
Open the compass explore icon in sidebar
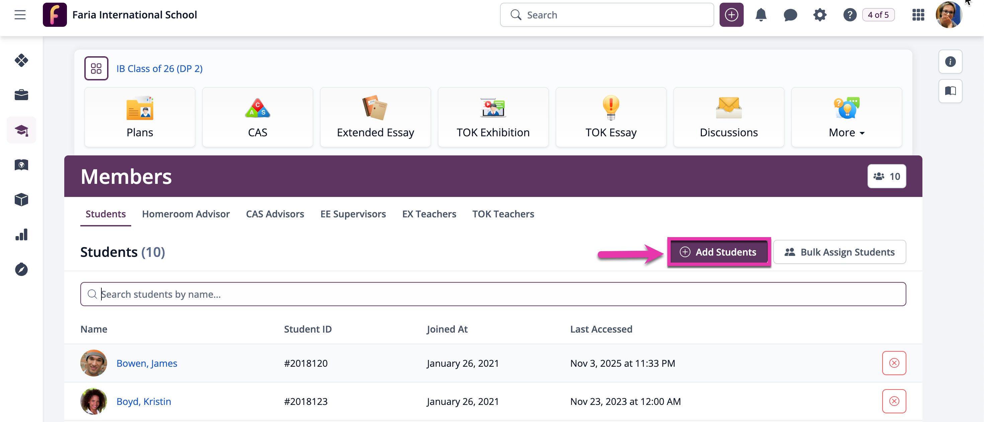[x=21, y=270]
